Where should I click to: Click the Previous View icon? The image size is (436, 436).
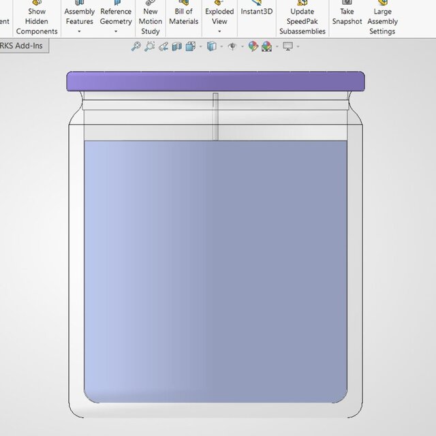click(x=163, y=46)
